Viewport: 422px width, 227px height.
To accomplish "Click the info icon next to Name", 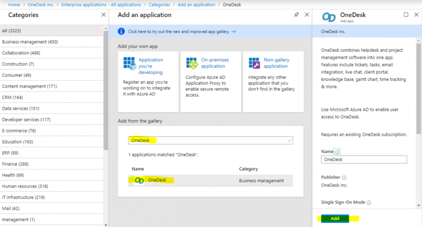I will tap(337, 152).
